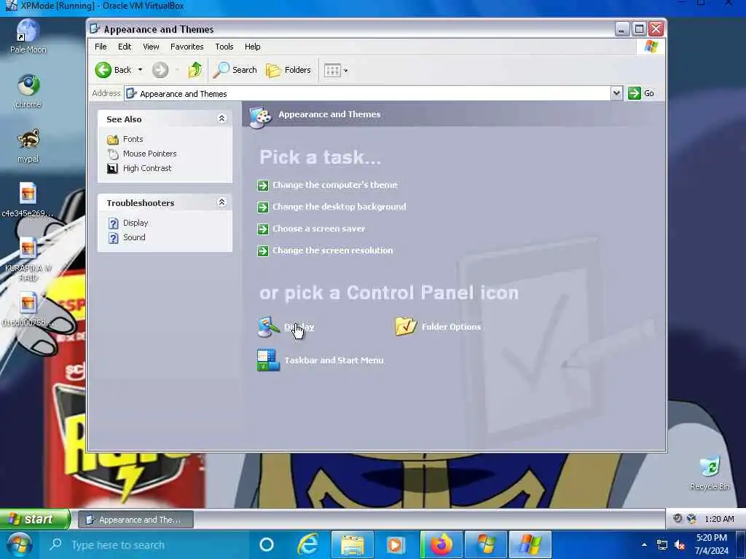The height and width of the screenshot is (559, 746).
Task: Click the network tray icon
Action: [661, 544]
